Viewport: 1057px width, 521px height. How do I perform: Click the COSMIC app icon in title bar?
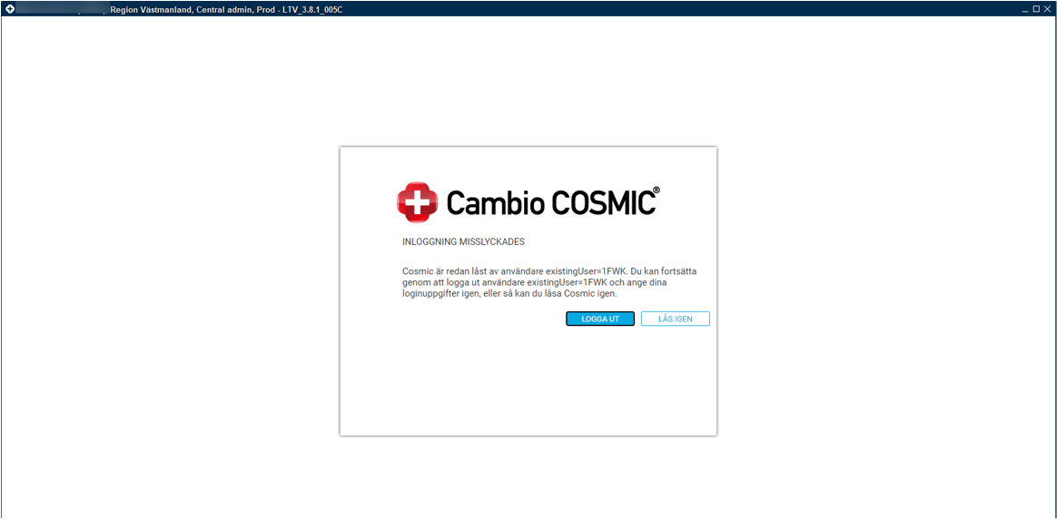pyautogui.click(x=10, y=10)
